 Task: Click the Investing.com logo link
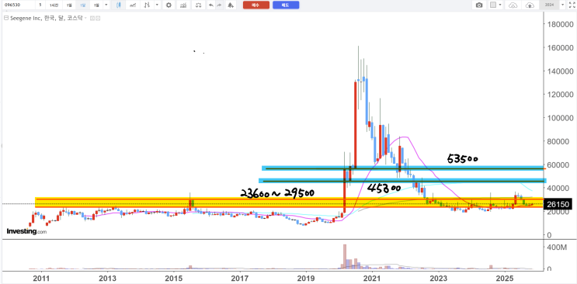coord(26,231)
